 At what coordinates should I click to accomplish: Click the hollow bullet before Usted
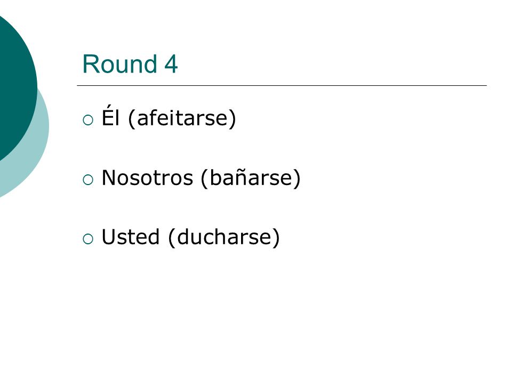[x=88, y=239]
